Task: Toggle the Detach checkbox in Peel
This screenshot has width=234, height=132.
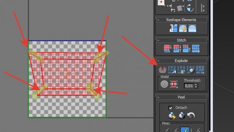Action: (x=170, y=108)
